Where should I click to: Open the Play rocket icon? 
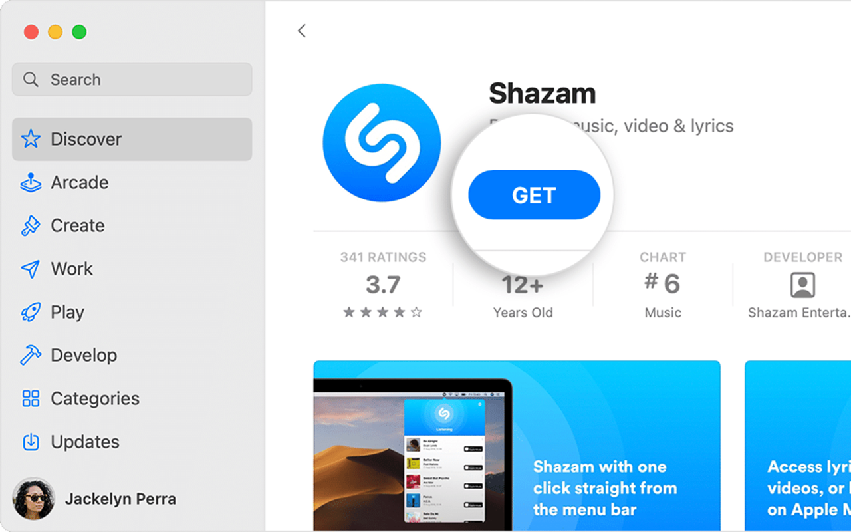point(31,312)
